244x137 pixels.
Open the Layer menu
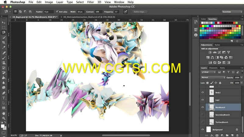[x=60, y=2]
